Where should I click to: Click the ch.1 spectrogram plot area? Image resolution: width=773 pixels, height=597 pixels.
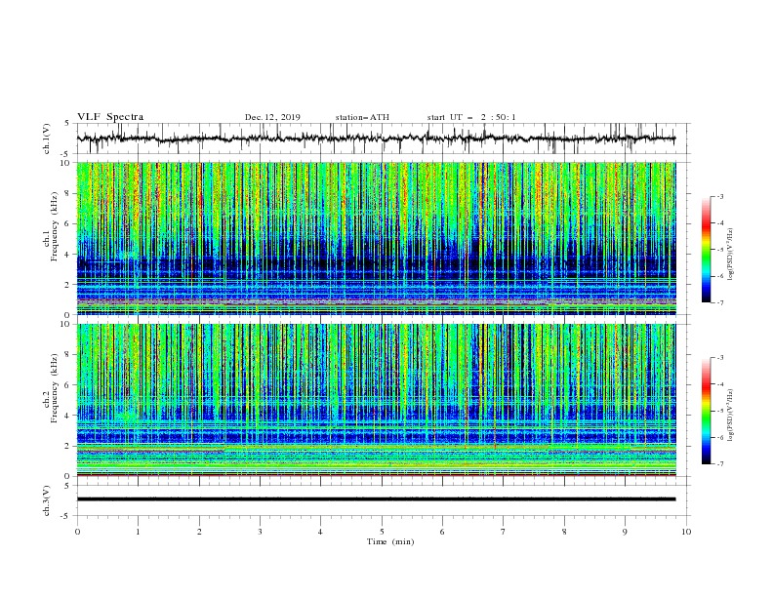(x=376, y=238)
